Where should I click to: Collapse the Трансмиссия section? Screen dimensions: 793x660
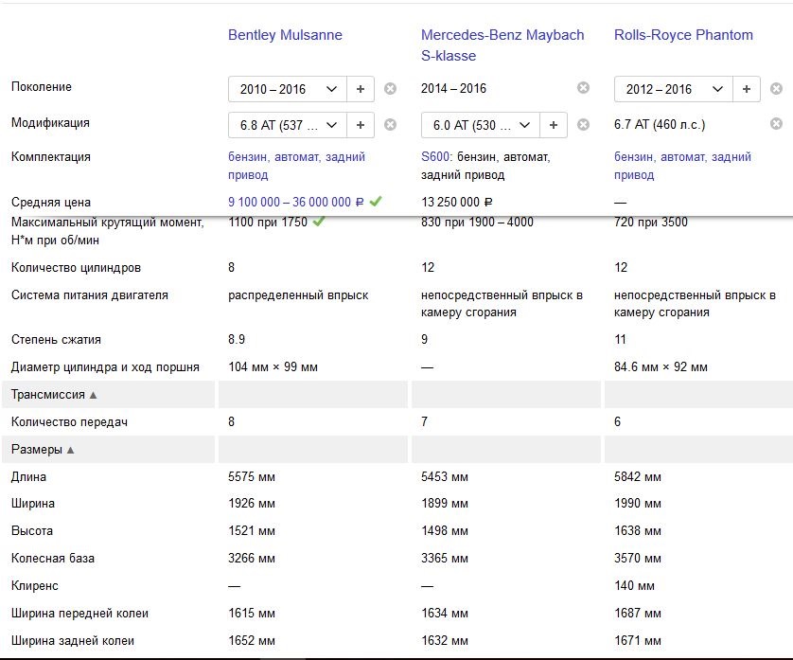53,395
